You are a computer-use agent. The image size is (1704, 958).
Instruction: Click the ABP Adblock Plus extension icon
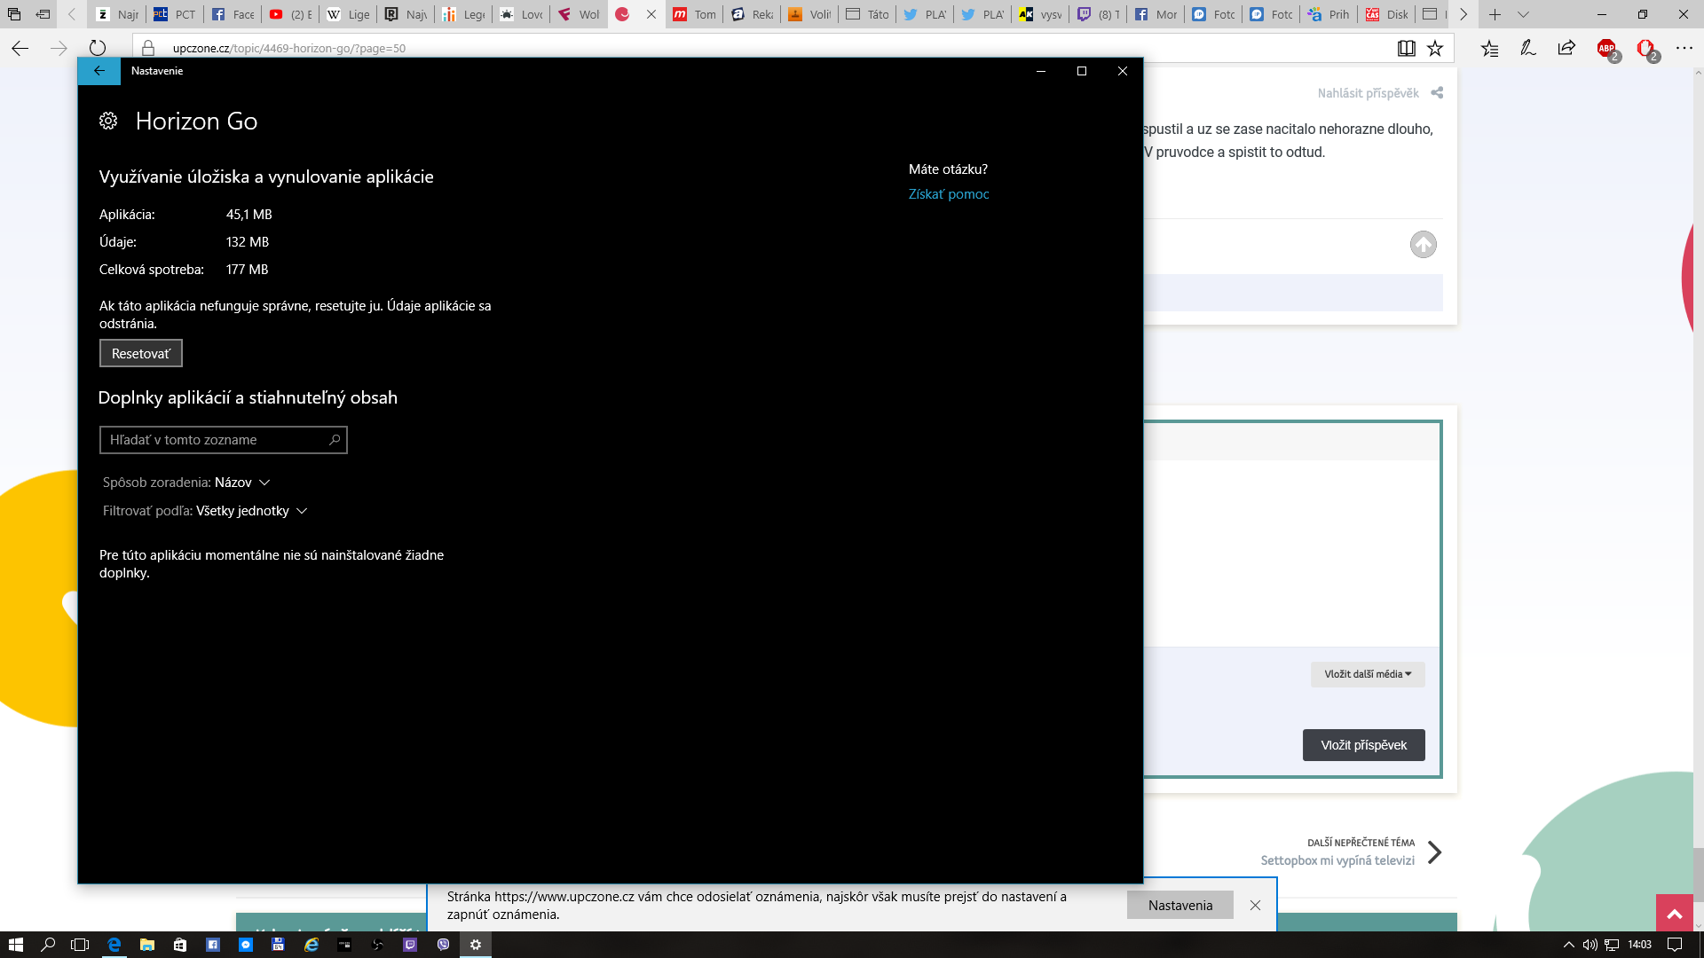[1607, 49]
